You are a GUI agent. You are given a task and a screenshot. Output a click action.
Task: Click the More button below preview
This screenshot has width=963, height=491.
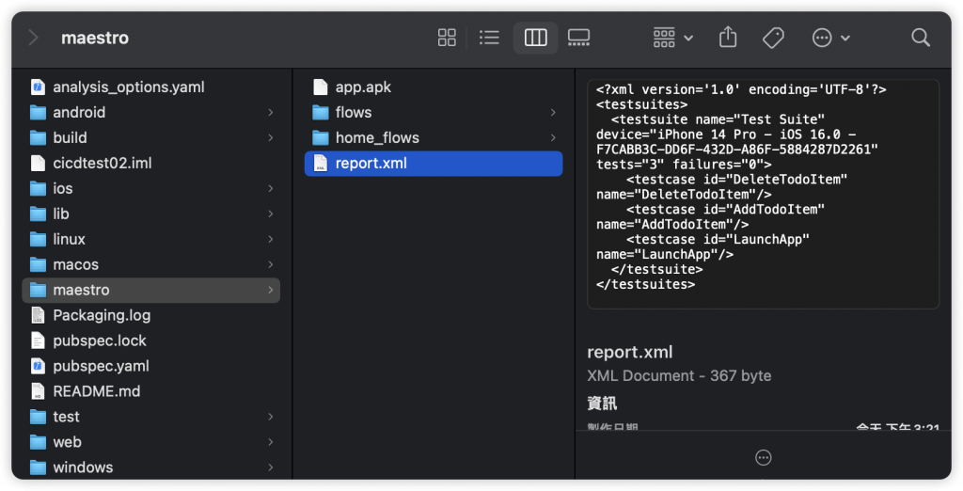pyautogui.click(x=763, y=457)
